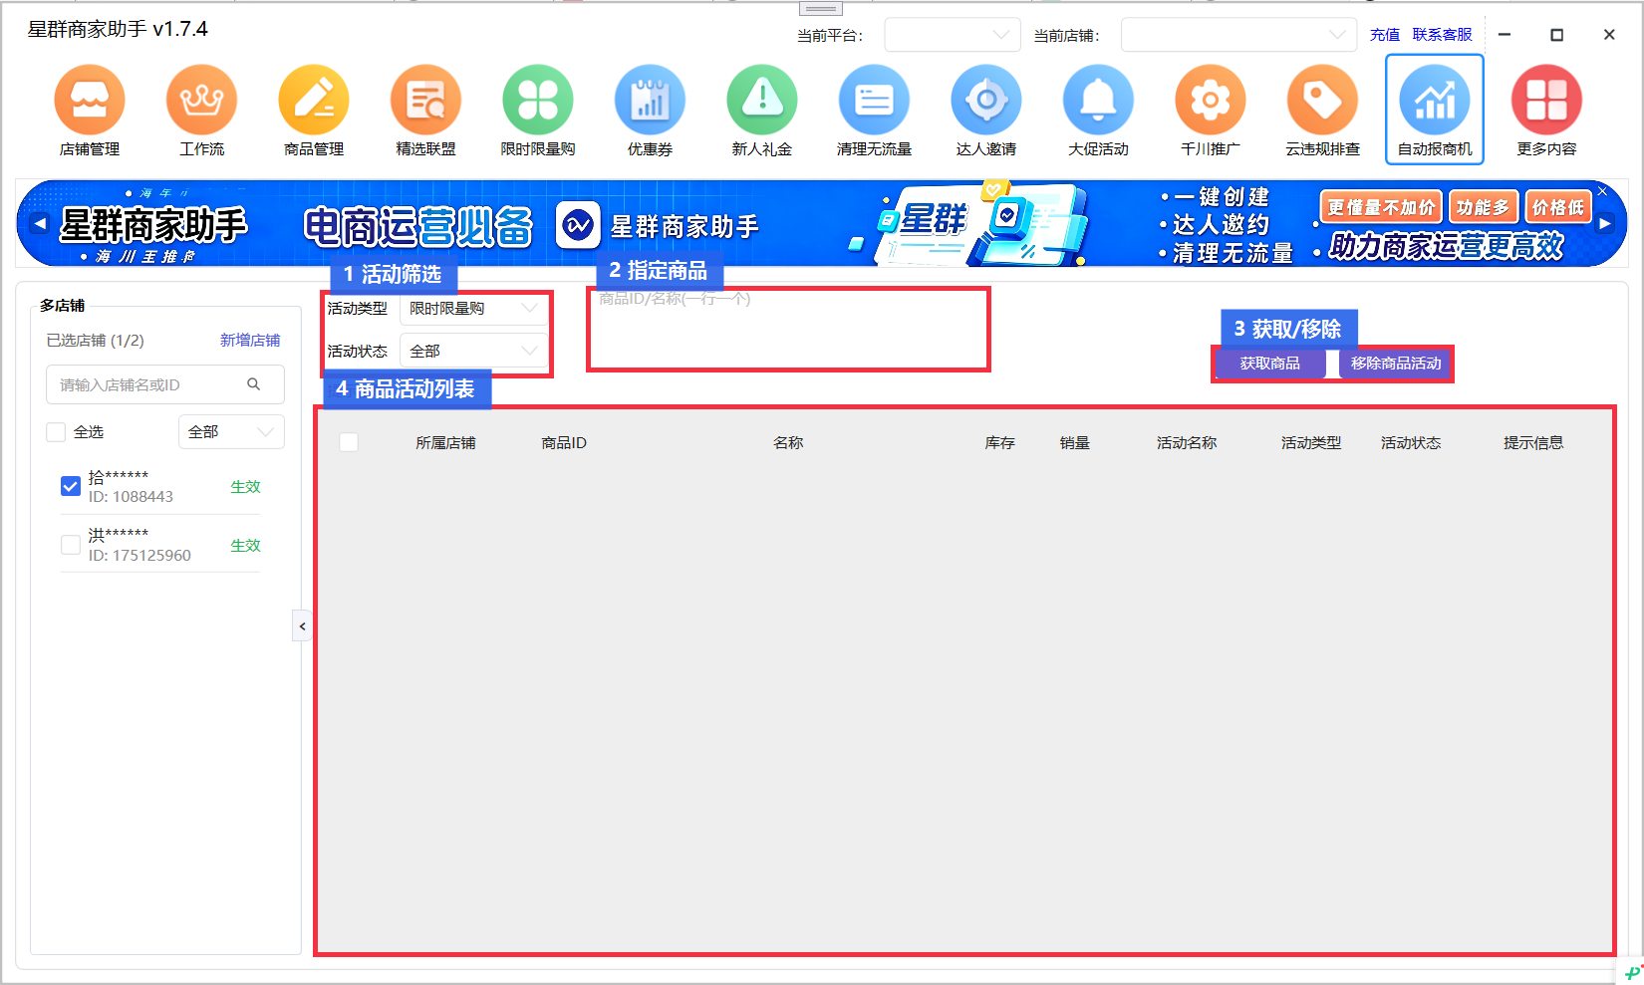Image resolution: width=1644 pixels, height=985 pixels.
Task: Toggle the 全选 select-all stores checkbox
Action: click(x=56, y=432)
